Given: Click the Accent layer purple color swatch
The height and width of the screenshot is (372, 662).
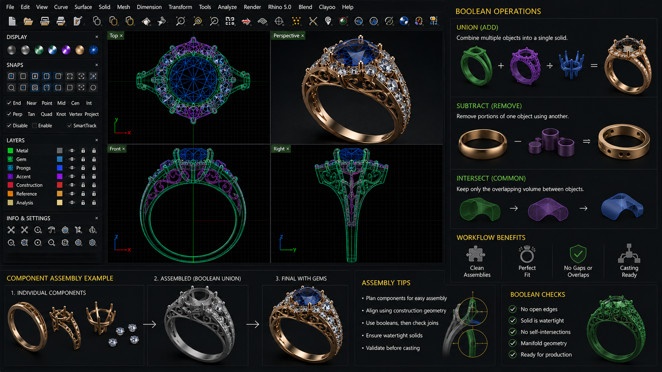Looking at the screenshot, I should pyautogui.click(x=60, y=176).
